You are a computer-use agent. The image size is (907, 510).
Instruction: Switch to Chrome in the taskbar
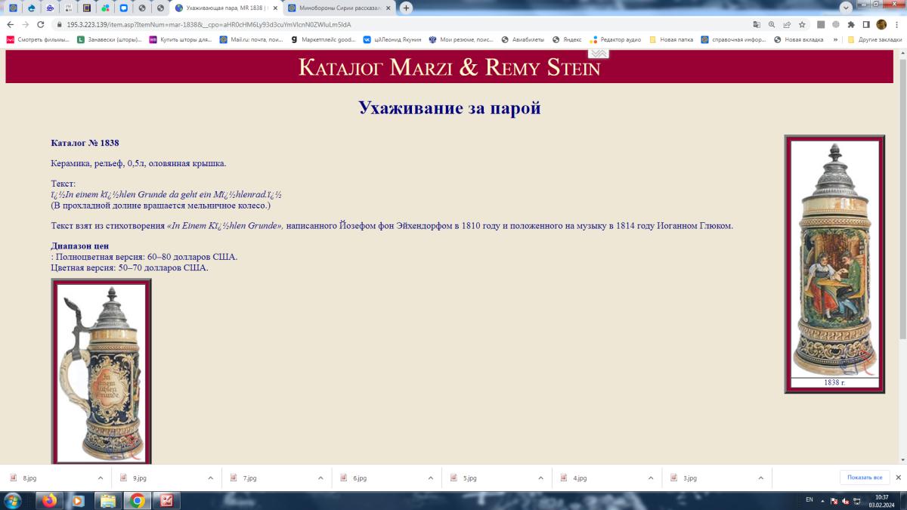point(137,500)
